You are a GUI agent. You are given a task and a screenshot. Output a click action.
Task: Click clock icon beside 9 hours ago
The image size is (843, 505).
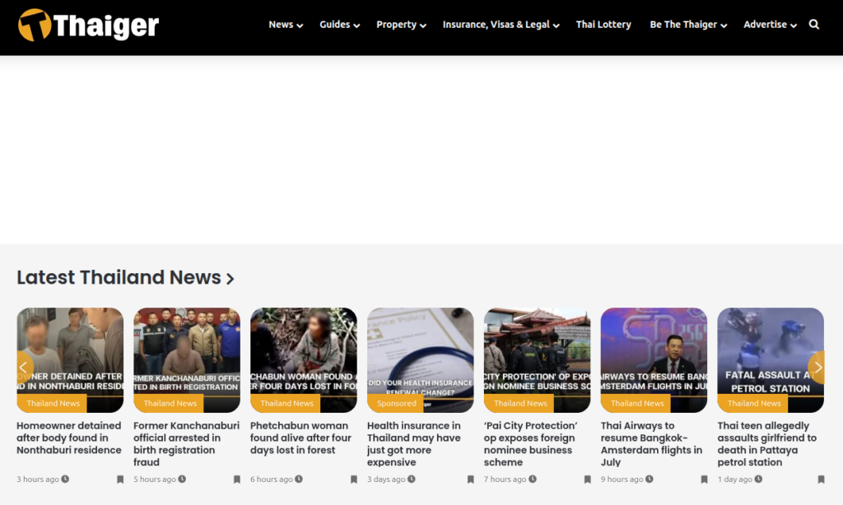pyautogui.click(x=650, y=479)
